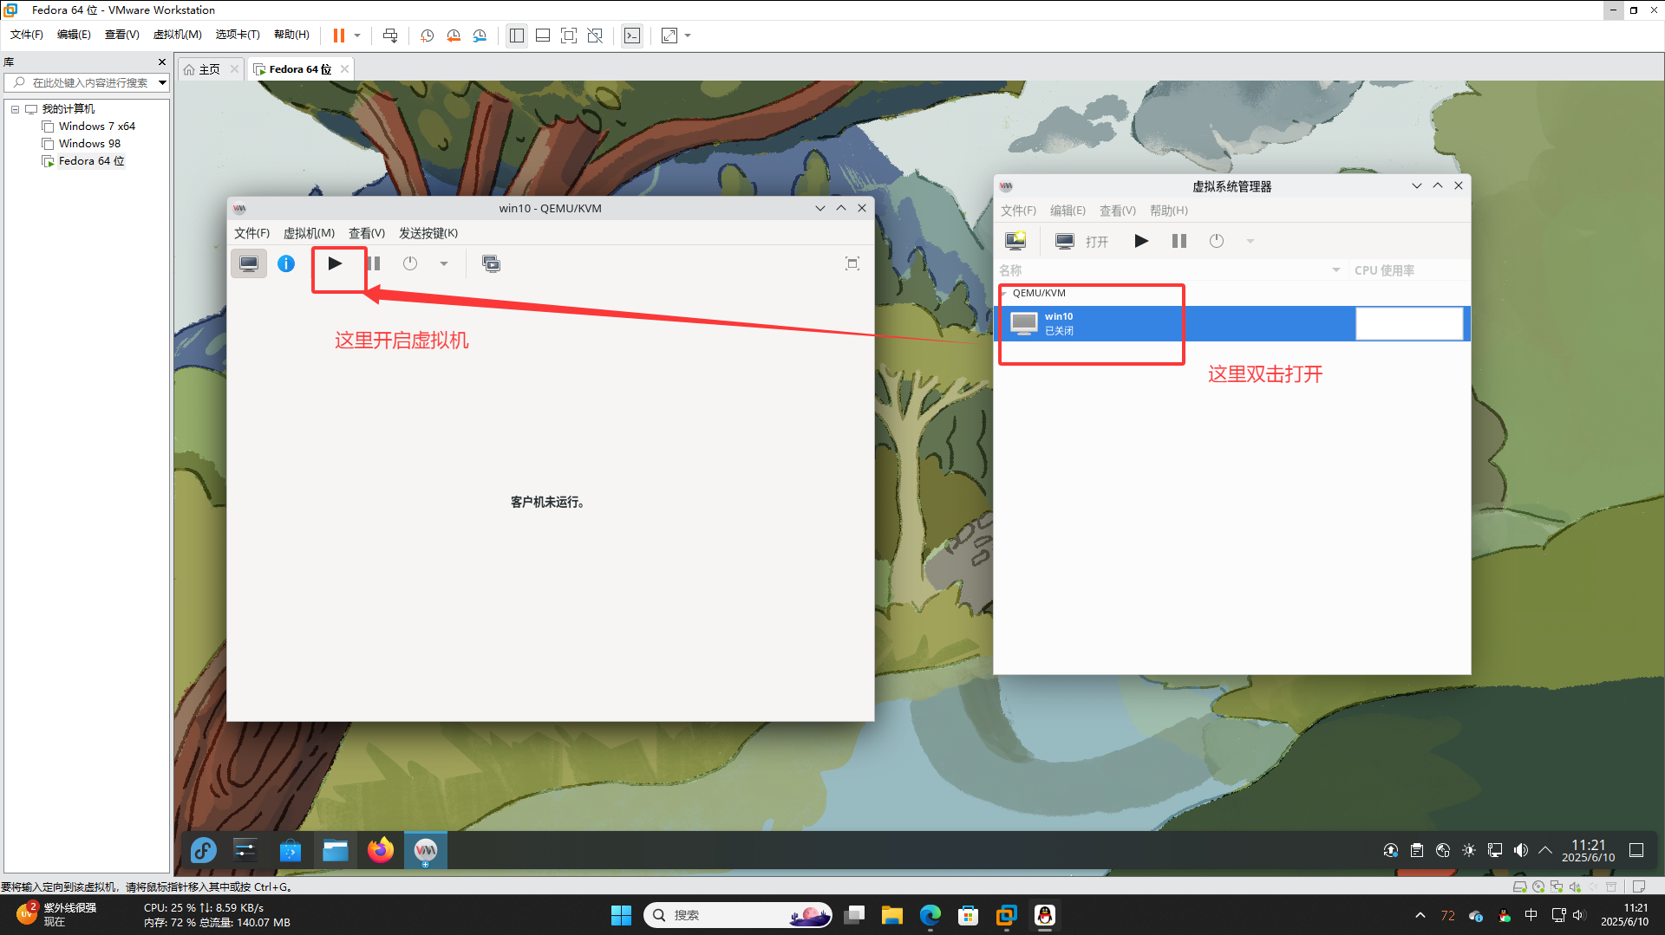The width and height of the screenshot is (1665, 935).
Task: Open 文件(F) menu in virtual machine manager
Action: coord(1018,211)
